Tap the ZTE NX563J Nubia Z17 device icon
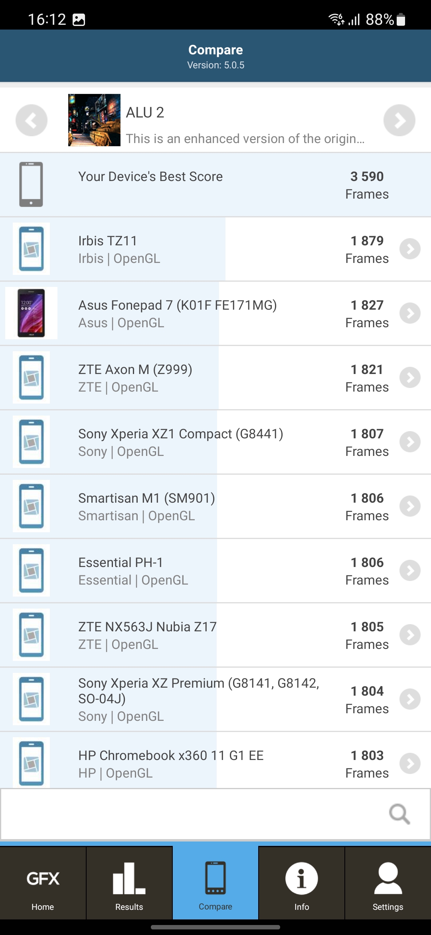 coord(31,635)
